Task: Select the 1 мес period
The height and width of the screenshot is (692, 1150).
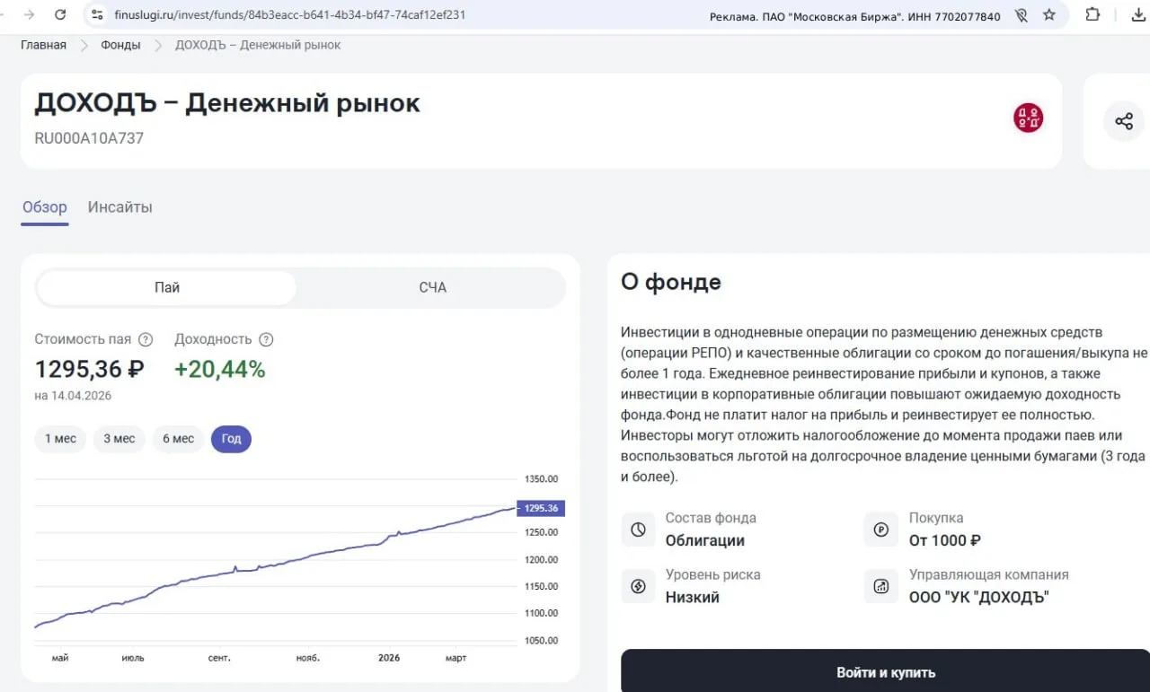Action: tap(60, 439)
